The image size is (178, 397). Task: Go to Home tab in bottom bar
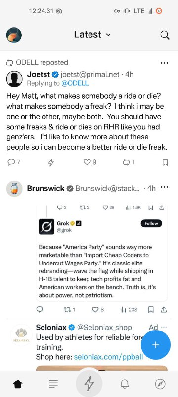tap(18, 384)
